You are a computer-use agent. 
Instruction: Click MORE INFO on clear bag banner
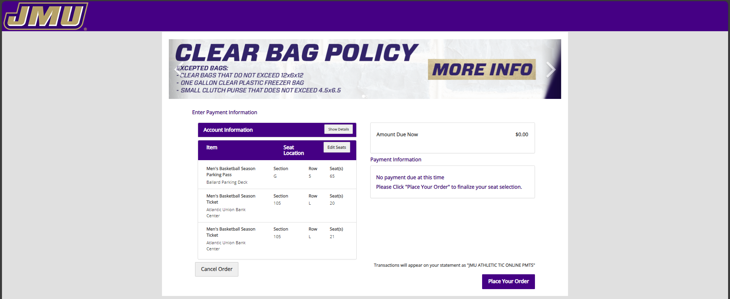click(x=482, y=69)
